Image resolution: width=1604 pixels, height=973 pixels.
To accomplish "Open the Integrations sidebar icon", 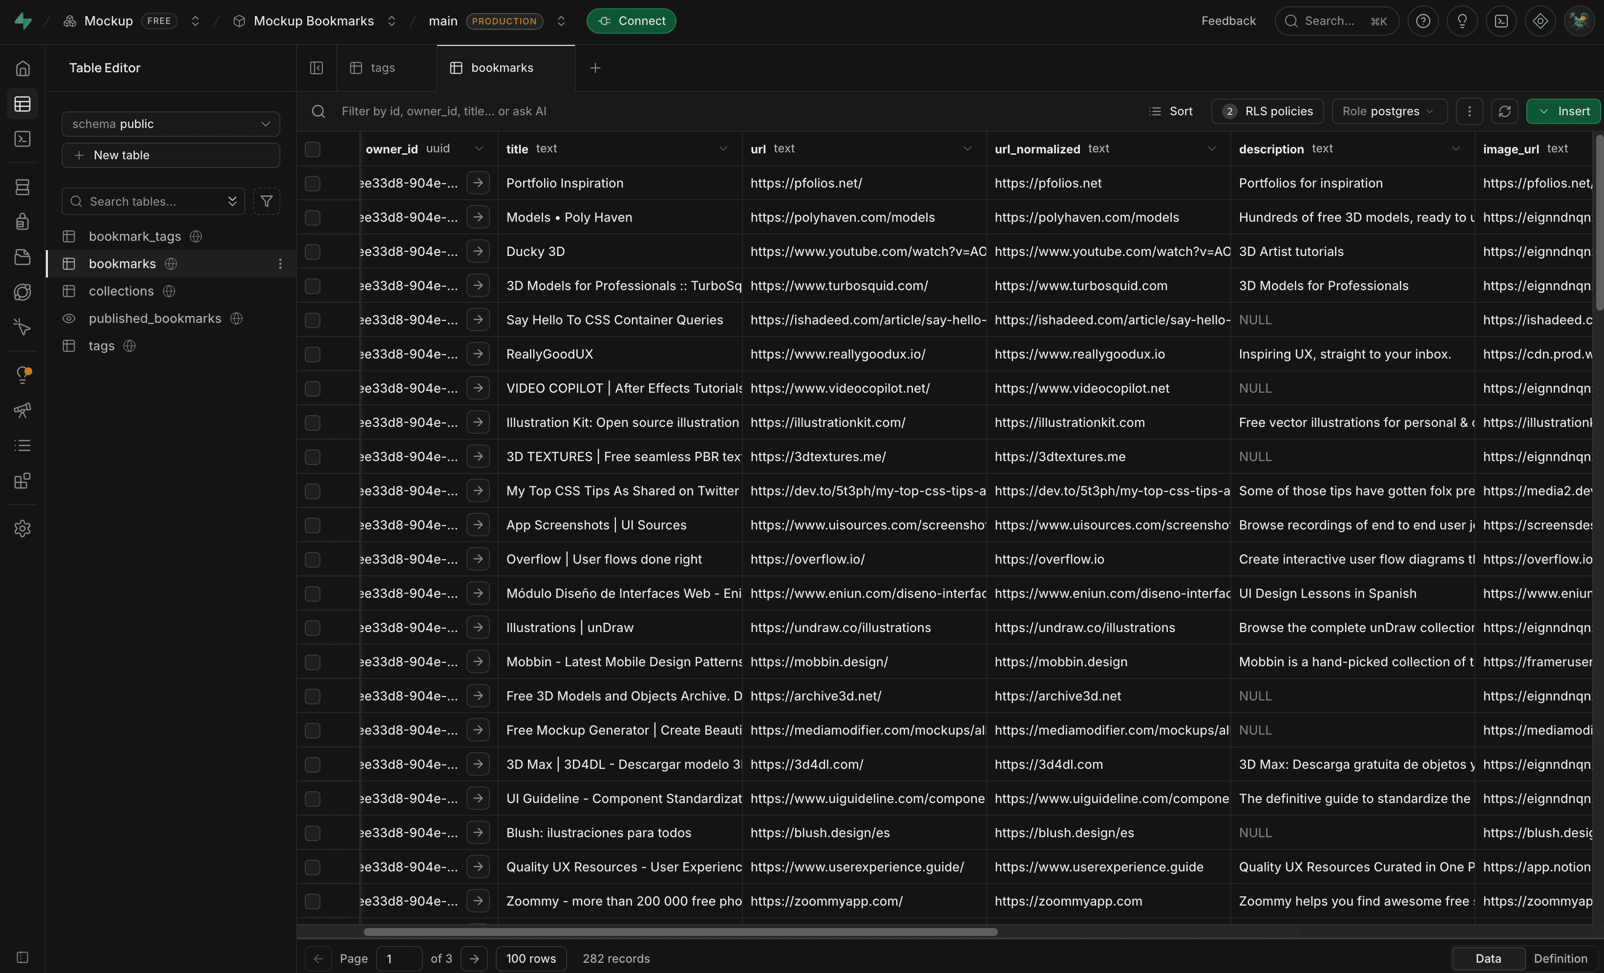I will (x=23, y=481).
